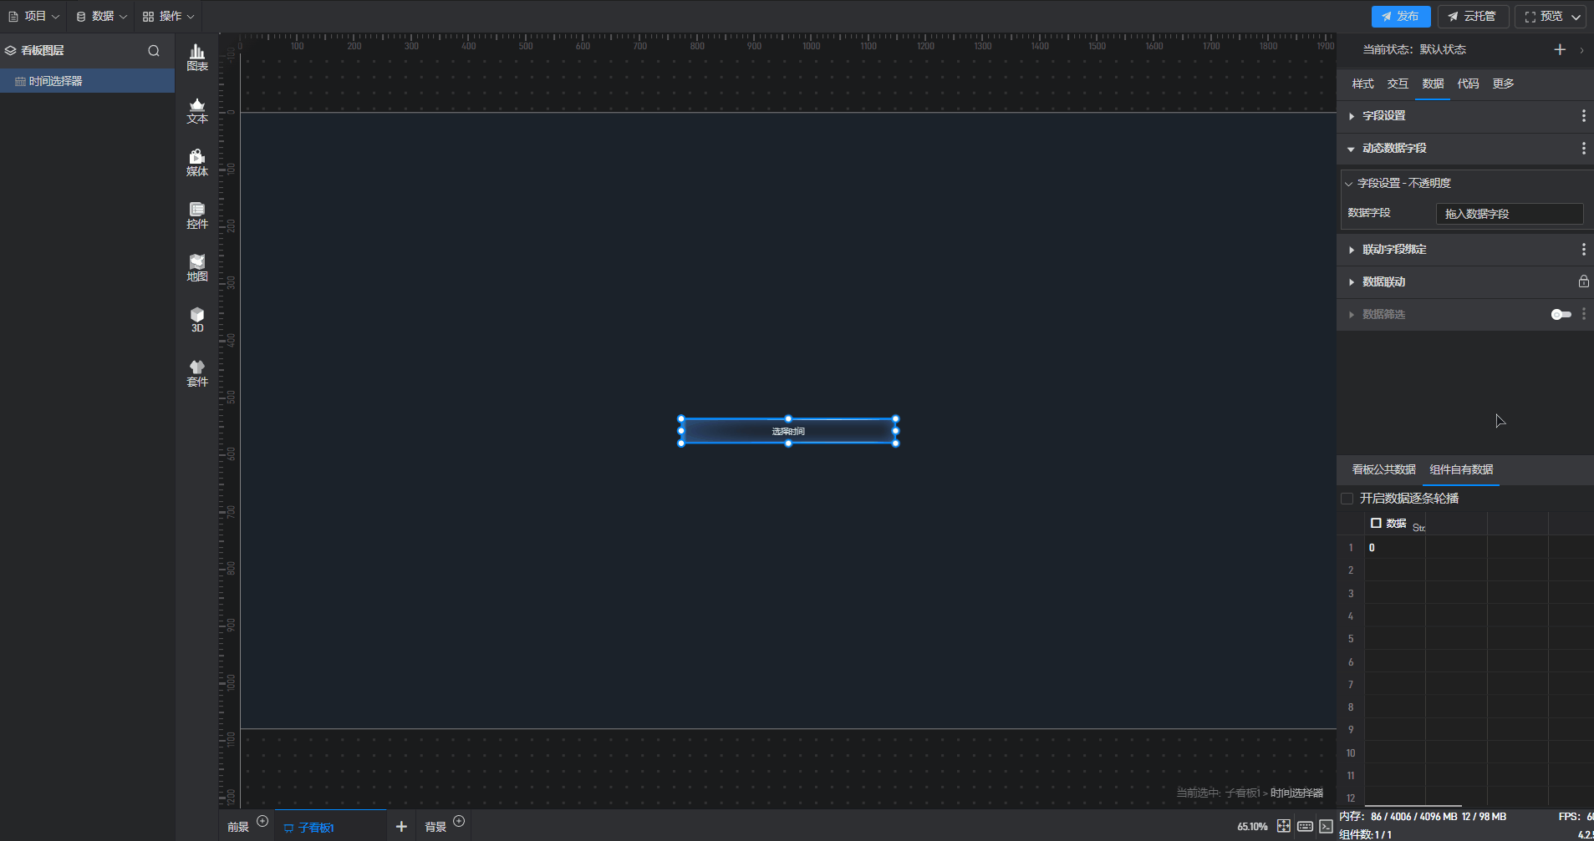The width and height of the screenshot is (1594, 841).
Task: Click the 65.10% zoom level
Action: point(1252,827)
